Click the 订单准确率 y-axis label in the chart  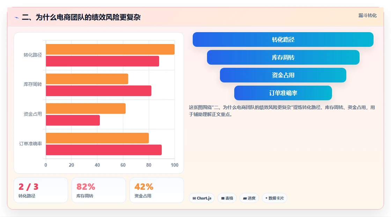pos(30,144)
